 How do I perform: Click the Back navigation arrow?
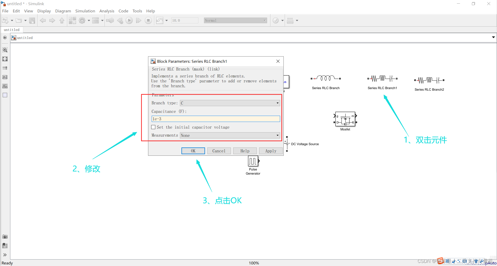pyautogui.click(x=43, y=20)
